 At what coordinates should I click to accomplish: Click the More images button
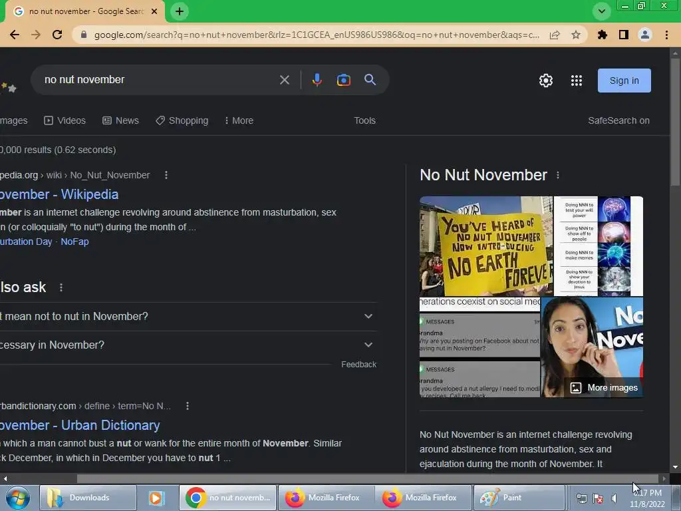tap(604, 388)
